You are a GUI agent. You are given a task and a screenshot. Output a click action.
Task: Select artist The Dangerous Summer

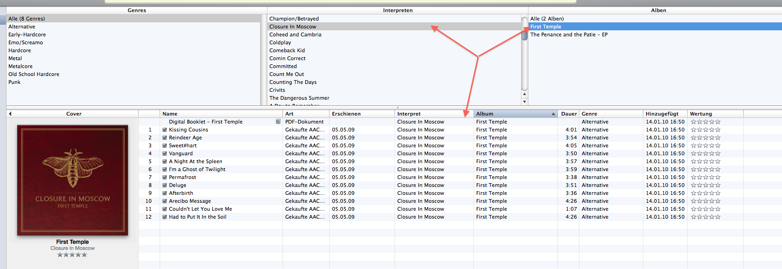click(394, 98)
